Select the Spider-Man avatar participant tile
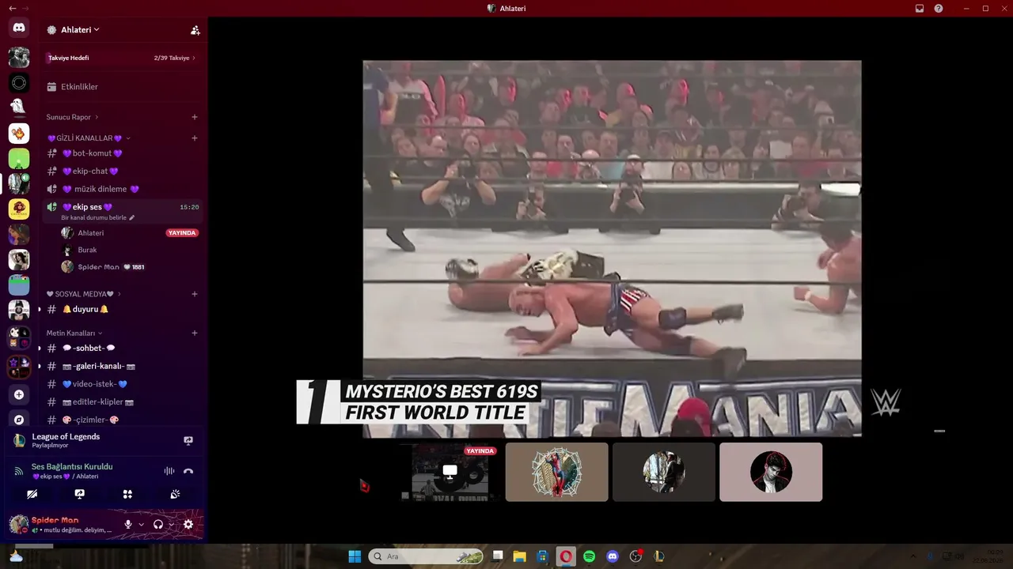The image size is (1013, 569). tap(557, 472)
